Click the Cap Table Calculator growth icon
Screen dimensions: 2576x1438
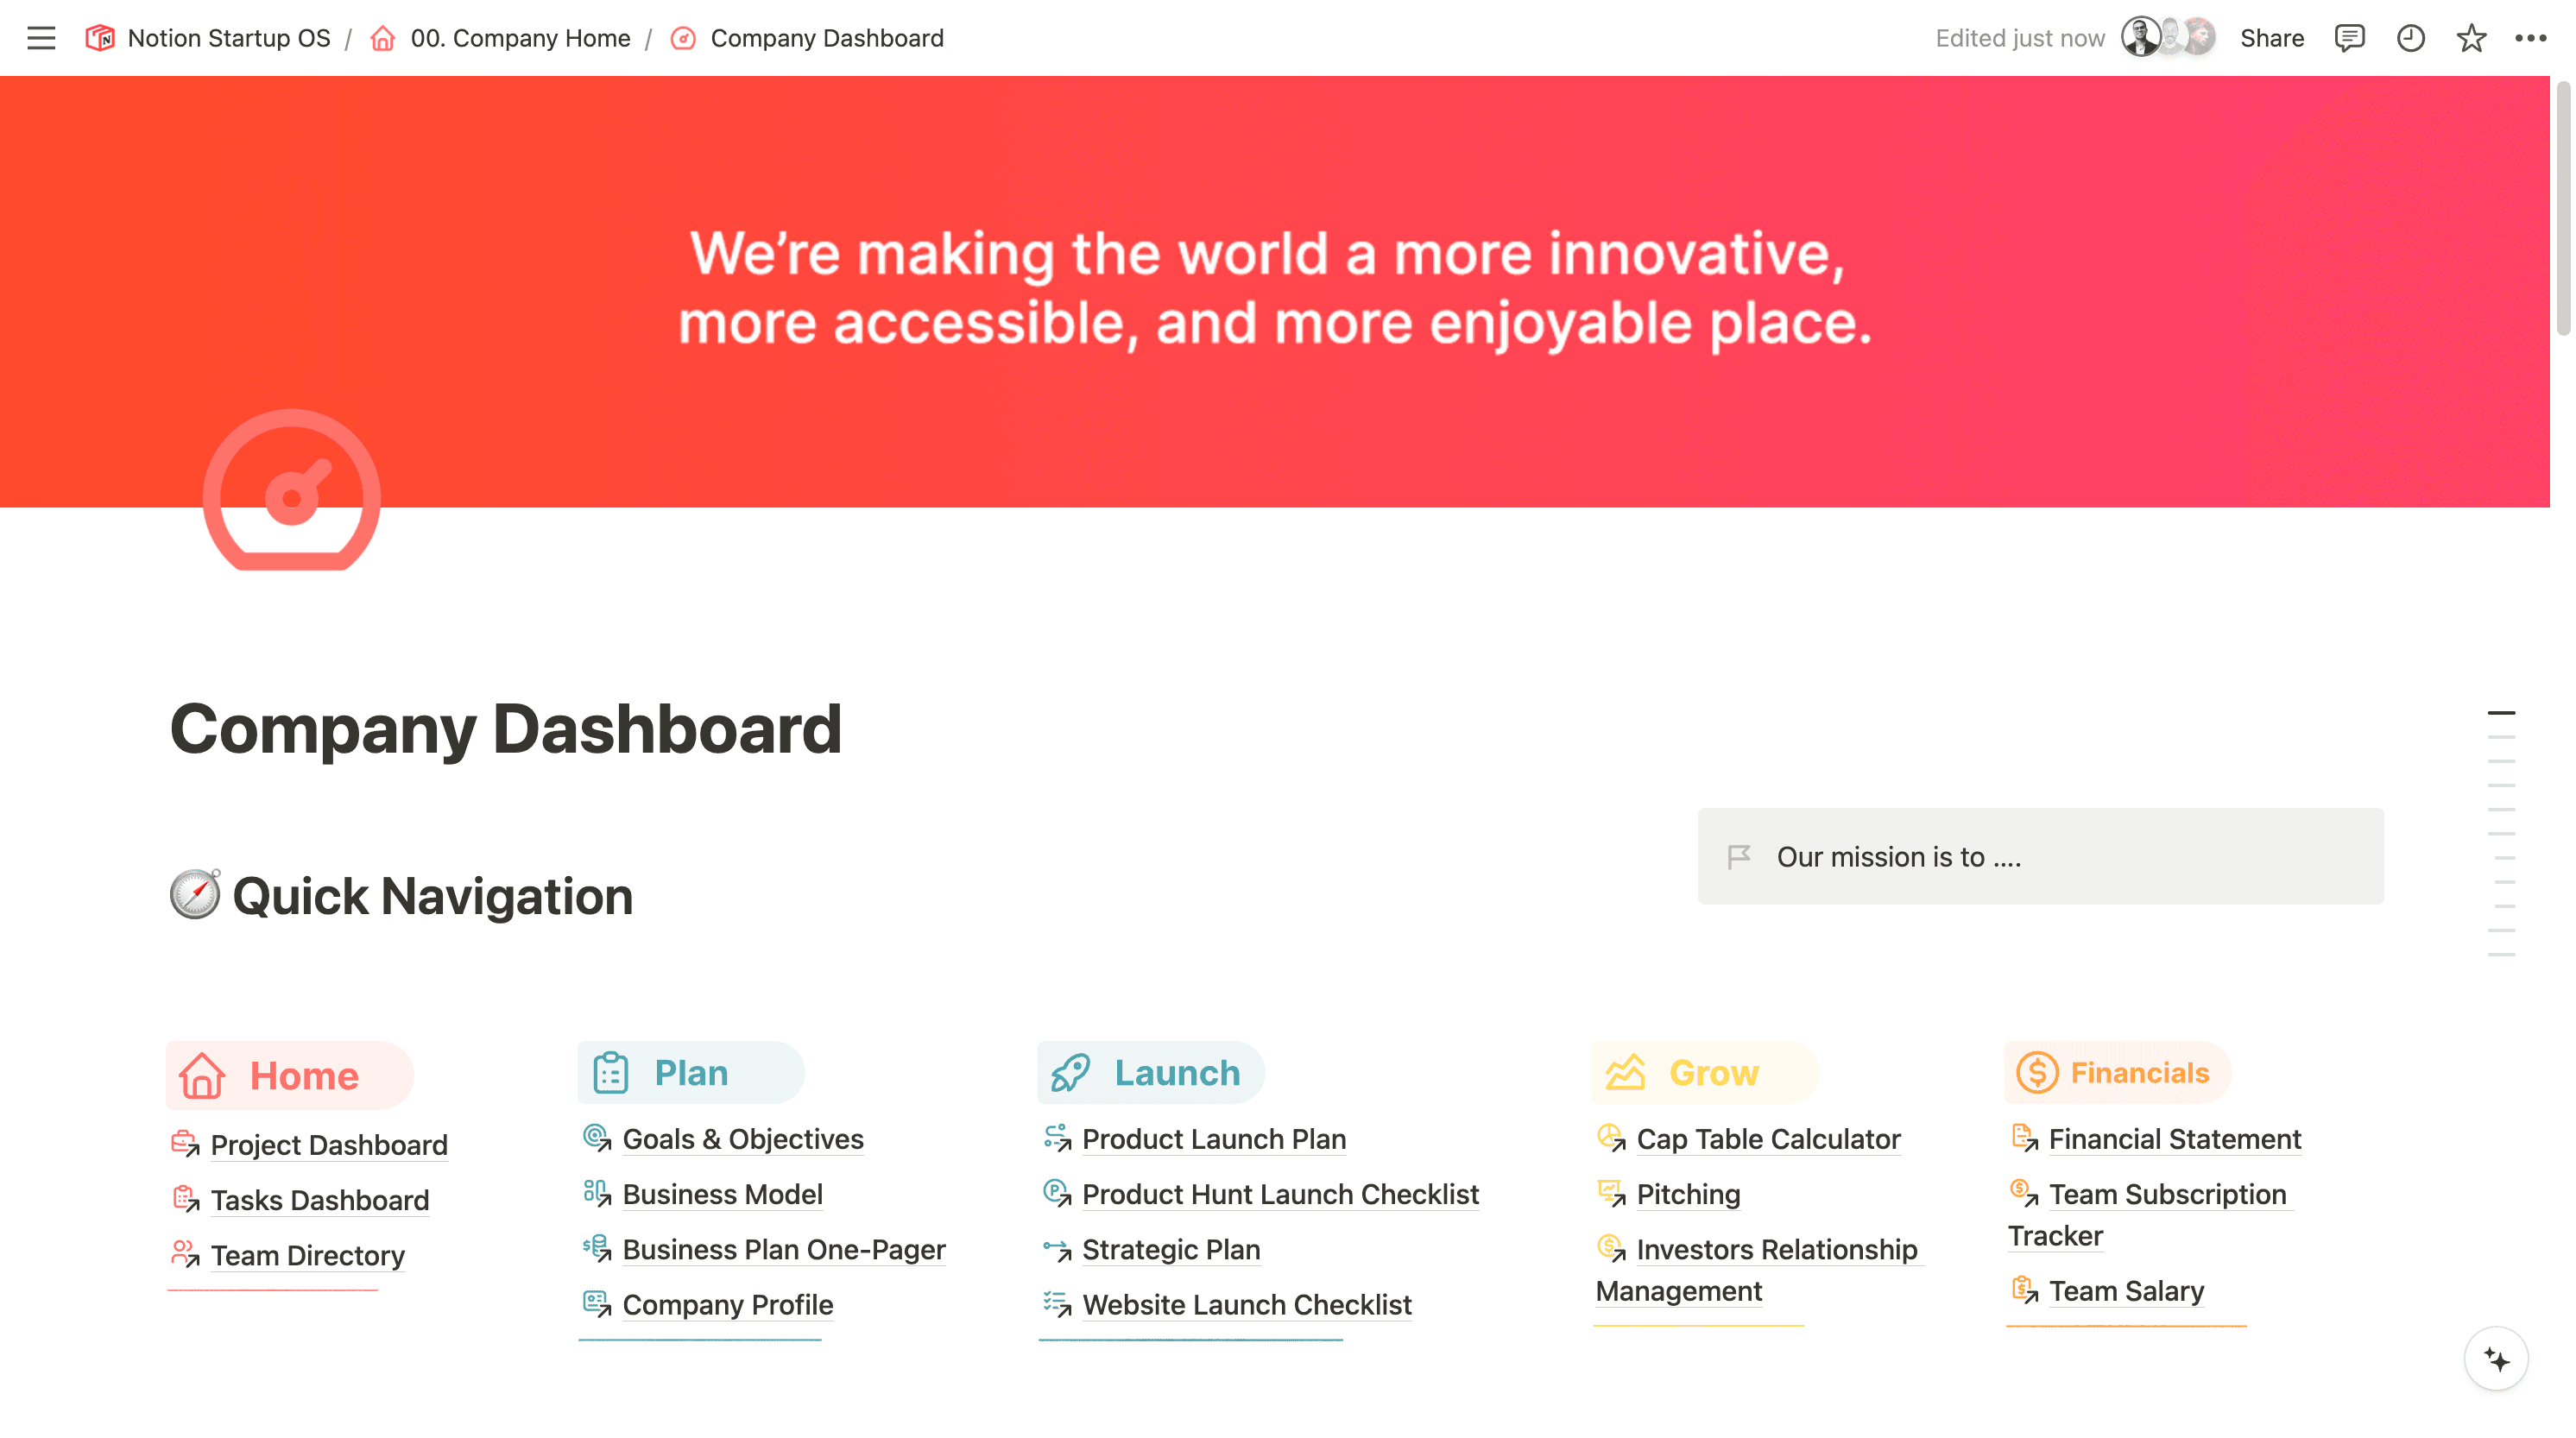(1608, 1138)
